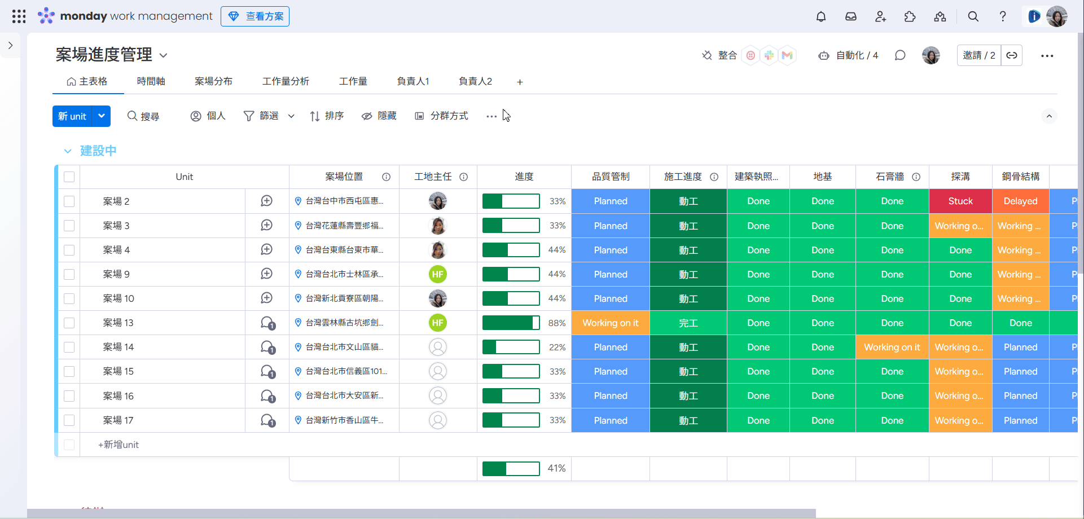Switch to the 案場分布 tab
The image size is (1084, 519).
pos(214,82)
